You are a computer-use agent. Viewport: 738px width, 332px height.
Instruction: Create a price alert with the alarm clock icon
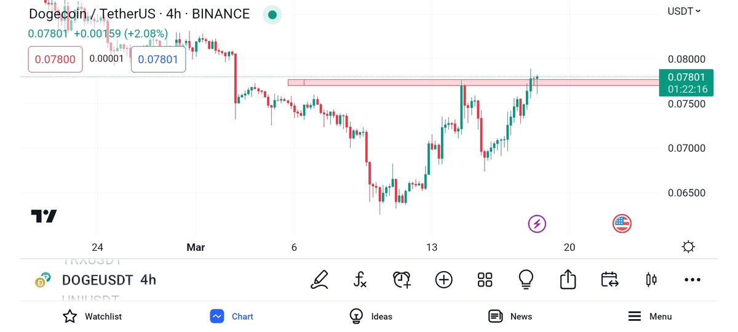click(402, 280)
